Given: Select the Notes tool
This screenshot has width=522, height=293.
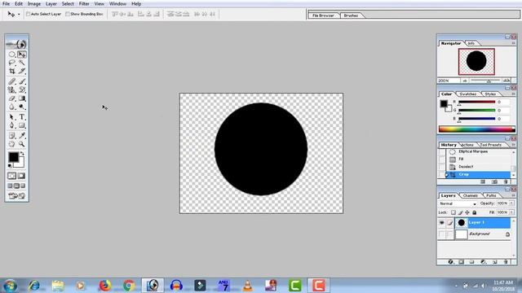Looking at the screenshot, I should click(12, 136).
